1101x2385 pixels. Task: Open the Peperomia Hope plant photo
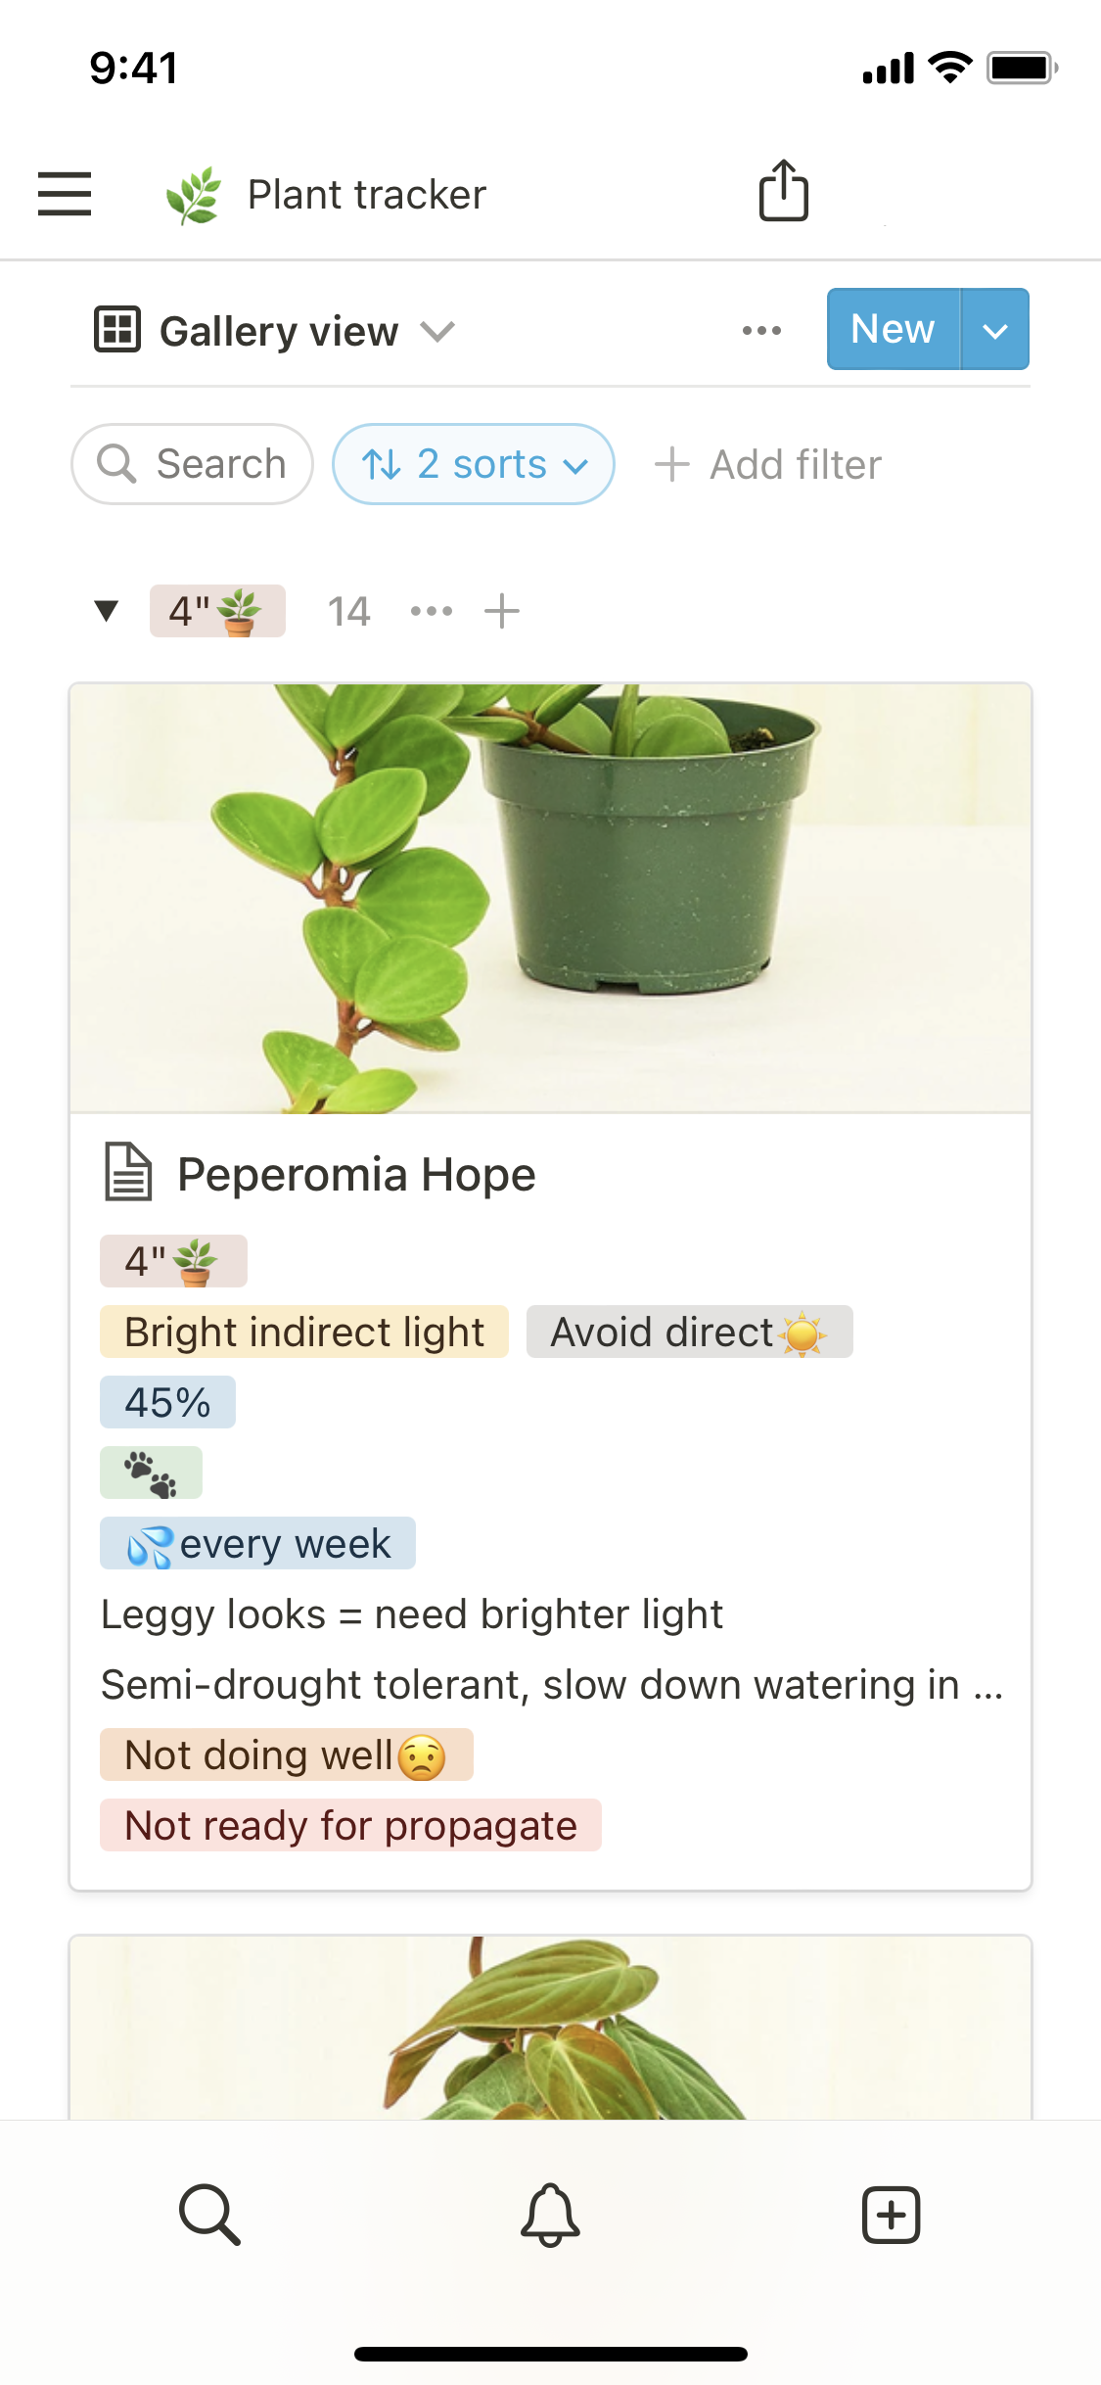(550, 898)
